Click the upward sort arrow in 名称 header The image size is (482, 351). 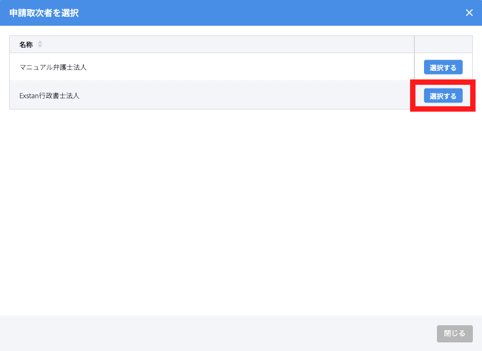point(40,42)
